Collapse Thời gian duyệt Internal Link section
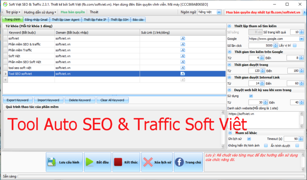The image size is (307, 180). pyautogui.click(x=229, y=77)
